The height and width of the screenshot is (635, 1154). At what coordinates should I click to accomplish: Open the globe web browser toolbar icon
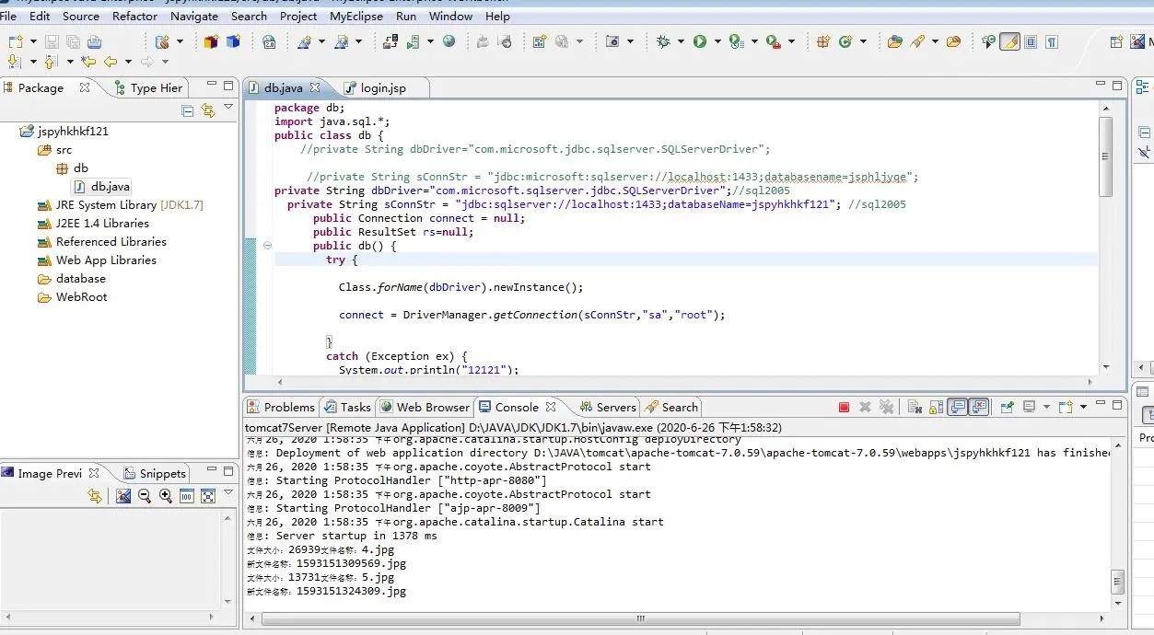coord(449,41)
